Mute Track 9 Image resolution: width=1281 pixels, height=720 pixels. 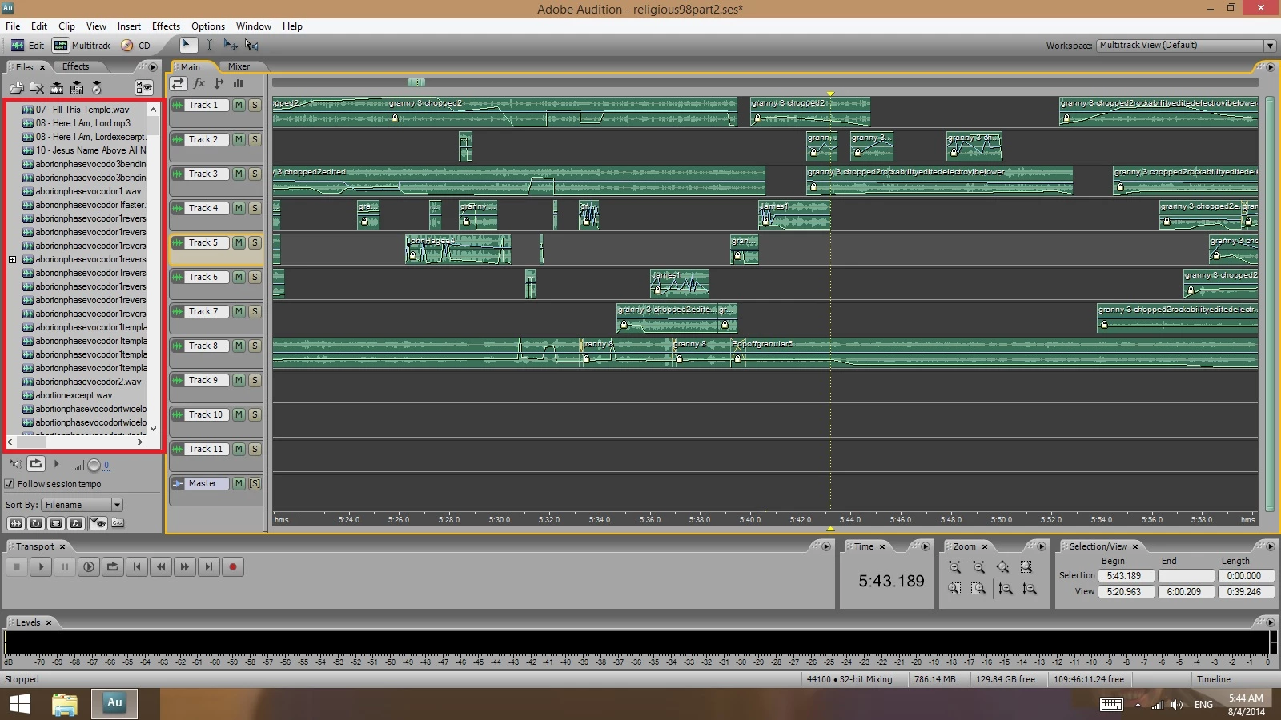click(239, 380)
